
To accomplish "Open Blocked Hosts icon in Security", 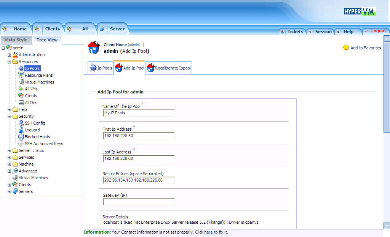I will 21,137.
